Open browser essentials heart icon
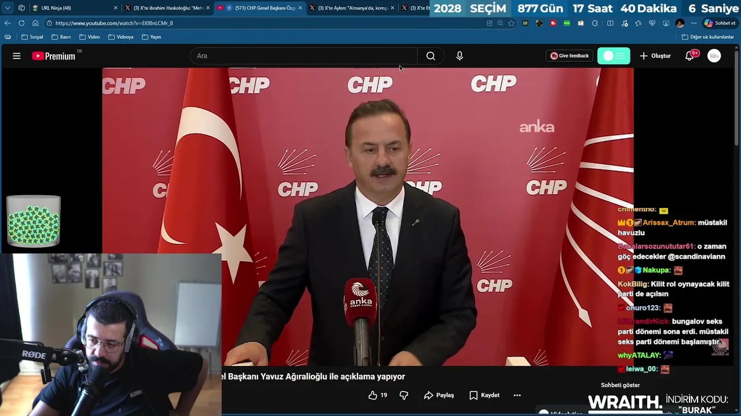Image resolution: width=741 pixels, height=416 pixels. 652,23
